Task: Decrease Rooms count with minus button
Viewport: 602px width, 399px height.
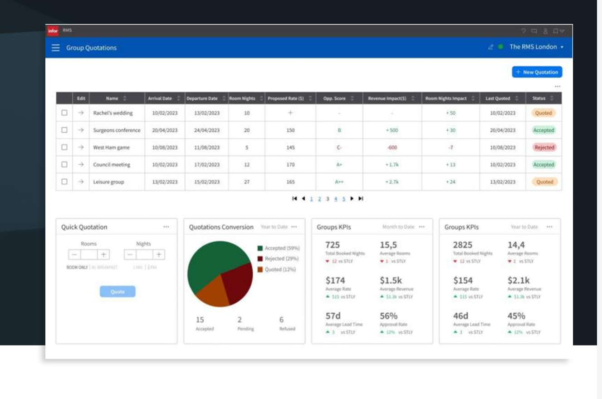Action: coord(75,255)
